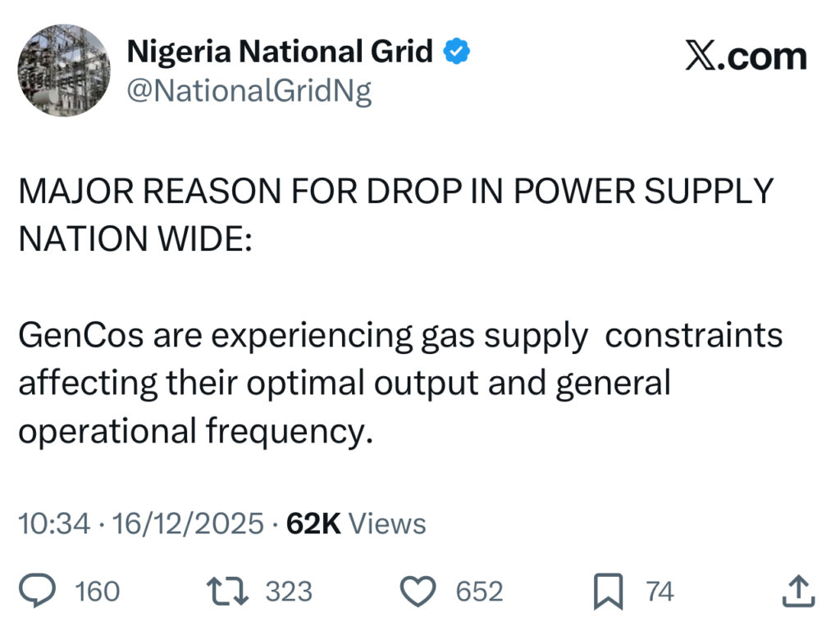Image resolution: width=840 pixels, height=644 pixels.
Task: Click the X.com logo
Action: pyautogui.click(x=745, y=57)
